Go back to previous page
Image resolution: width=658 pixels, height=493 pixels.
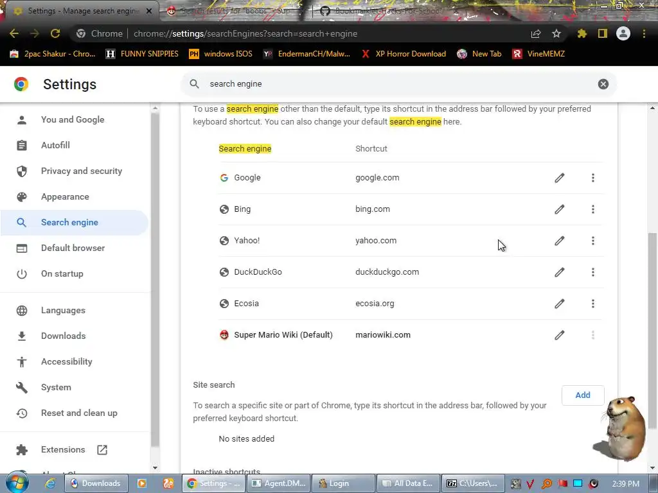point(14,33)
